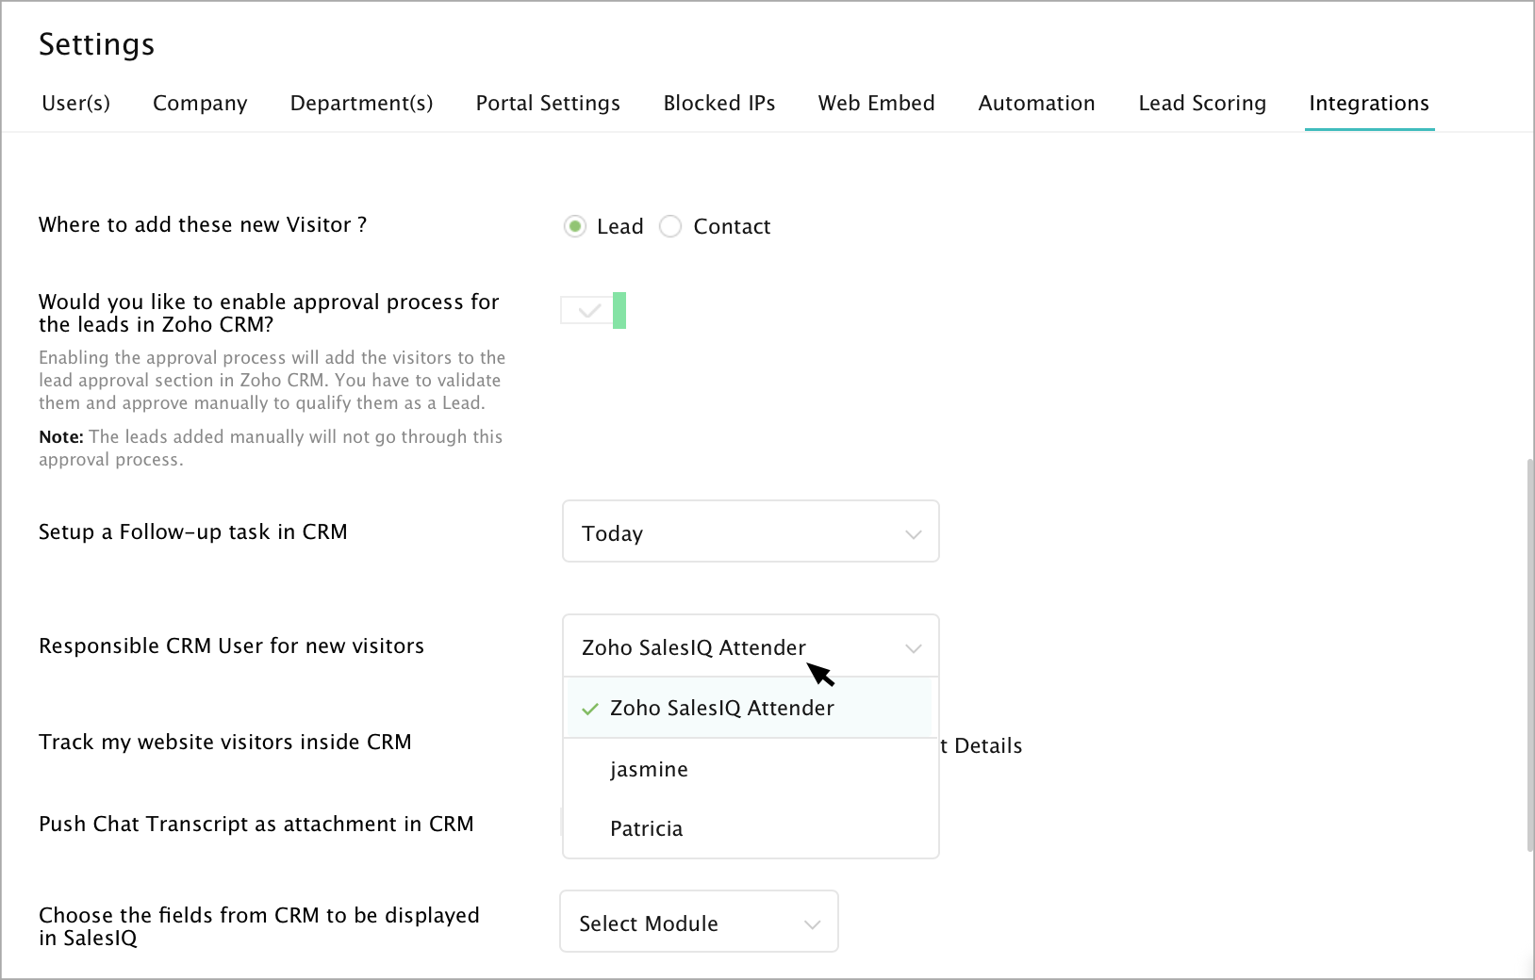Click the green checkmark beside Zoho SalesIQ Attender

pyautogui.click(x=590, y=709)
